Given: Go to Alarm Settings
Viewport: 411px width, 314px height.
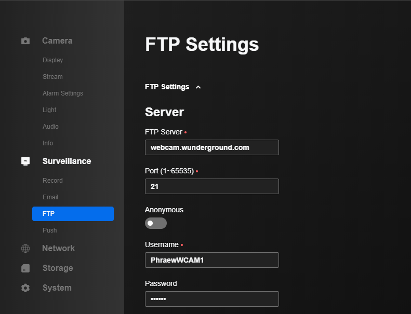Looking at the screenshot, I should 63,93.
